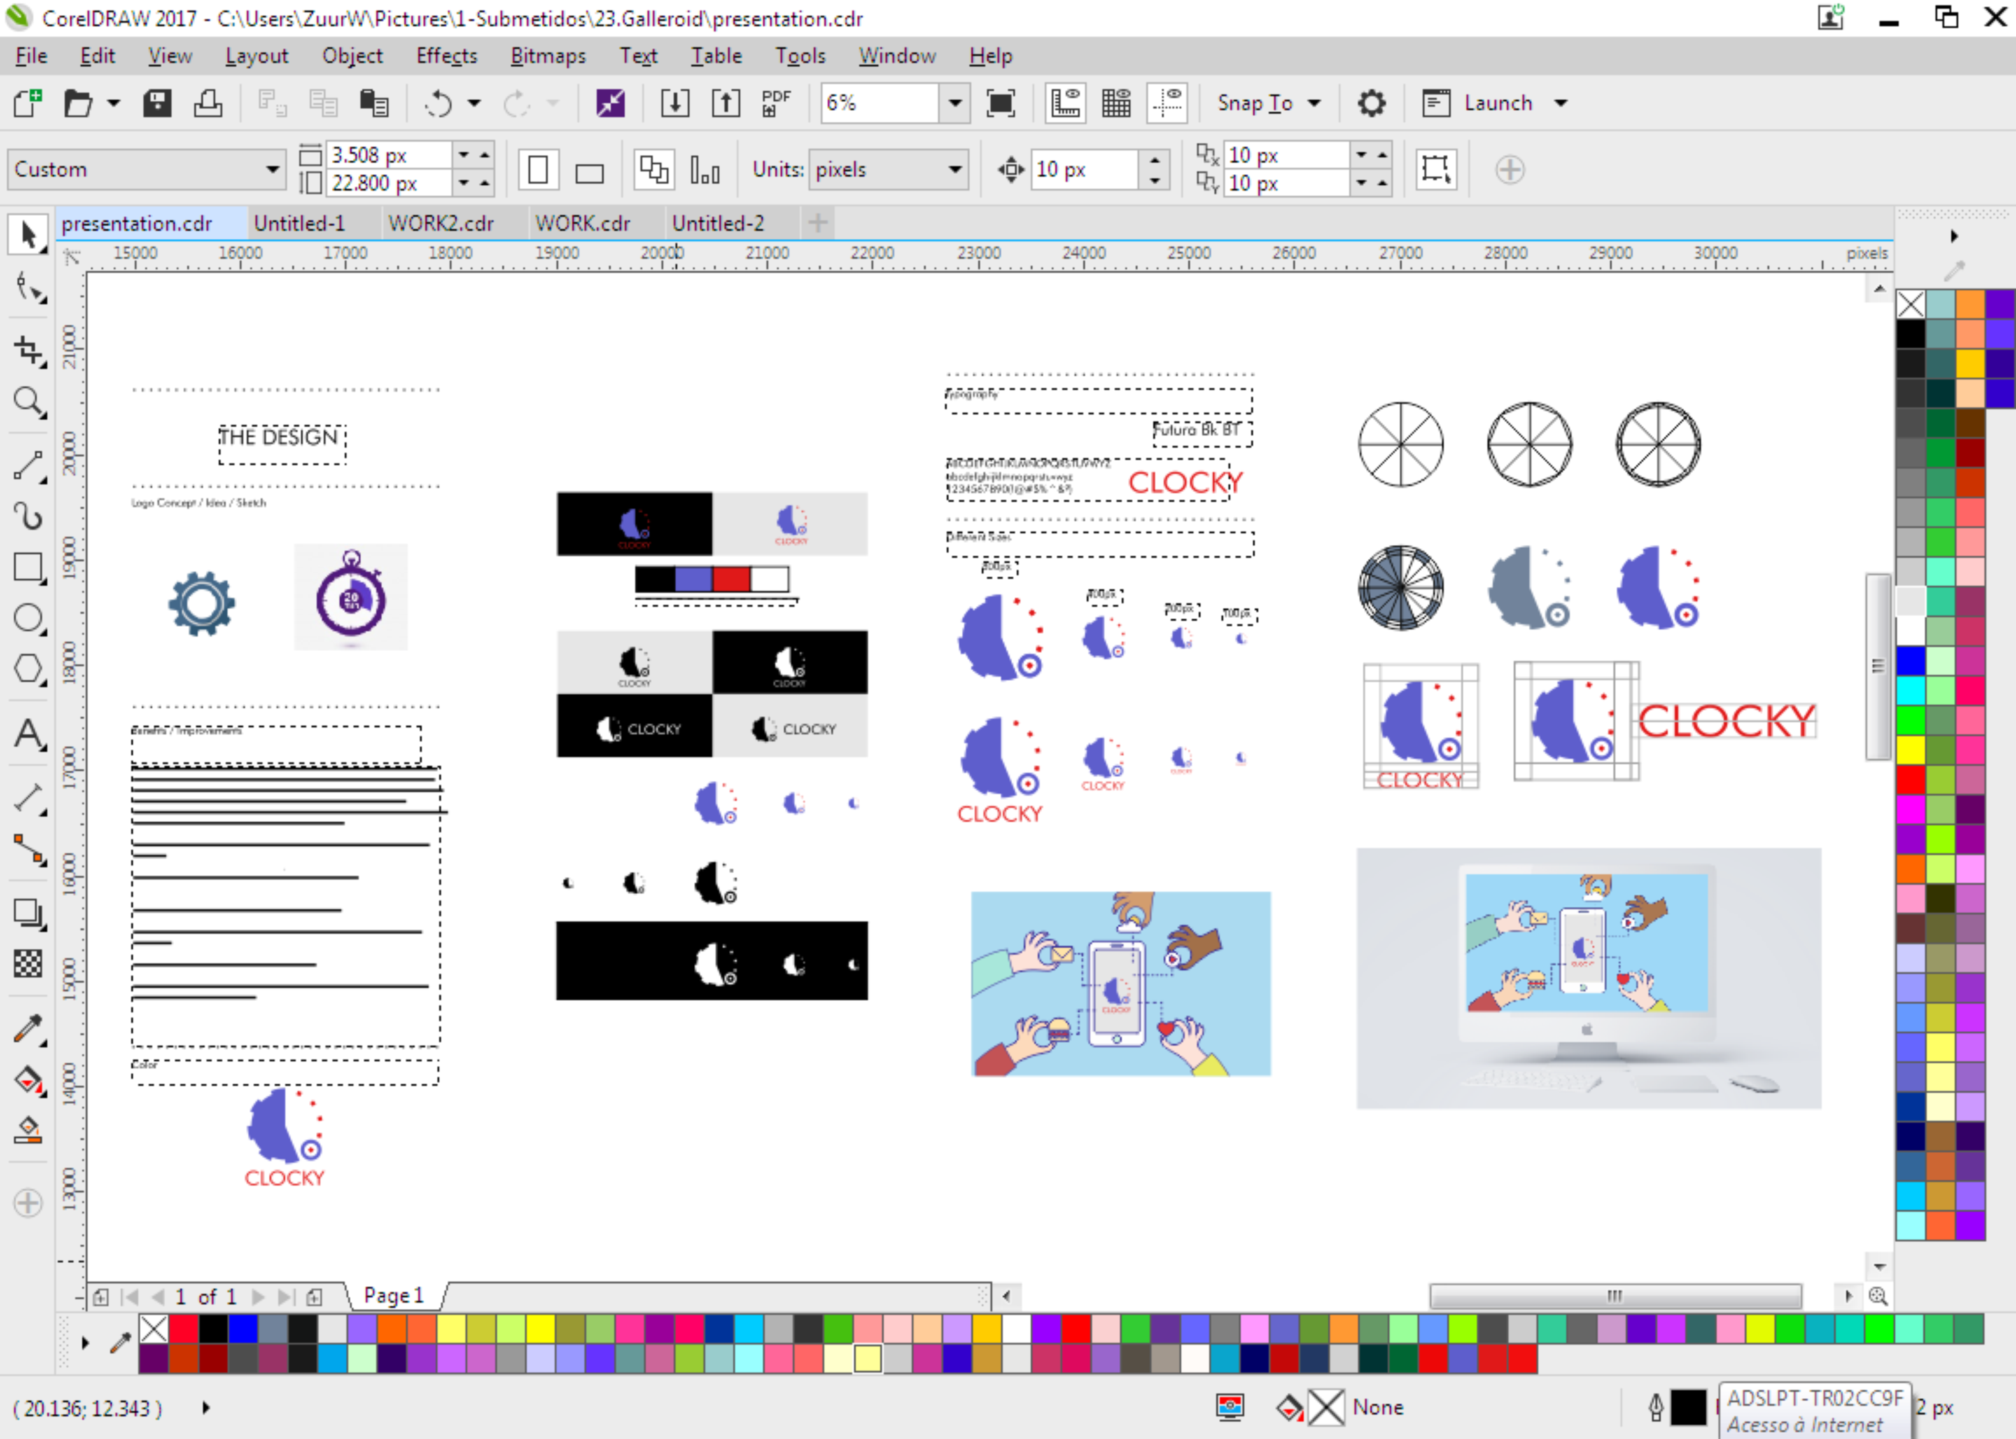Expand the Snap To dropdown

coord(1314,104)
